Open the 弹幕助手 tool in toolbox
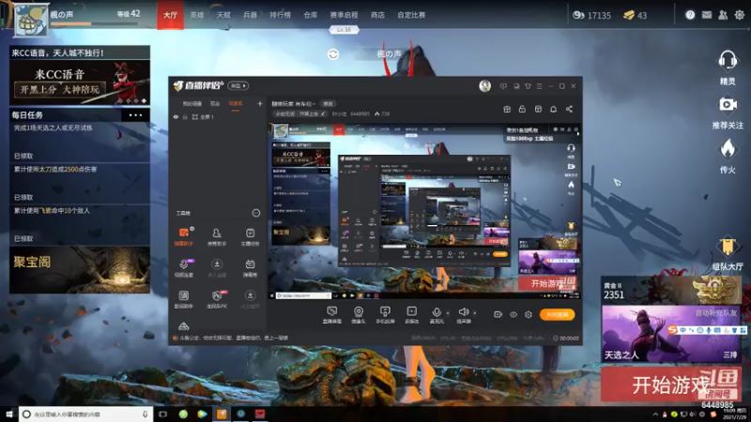 (x=183, y=236)
